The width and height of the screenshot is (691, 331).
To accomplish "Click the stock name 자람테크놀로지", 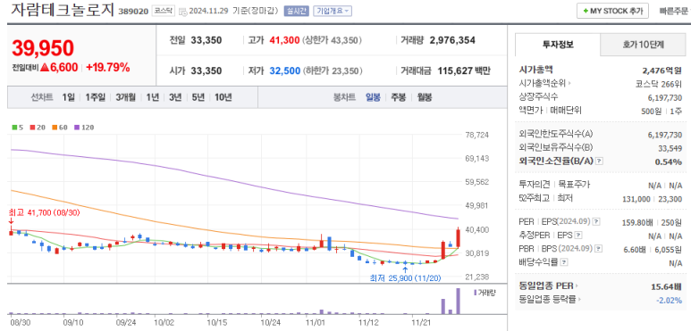I will click(x=63, y=10).
